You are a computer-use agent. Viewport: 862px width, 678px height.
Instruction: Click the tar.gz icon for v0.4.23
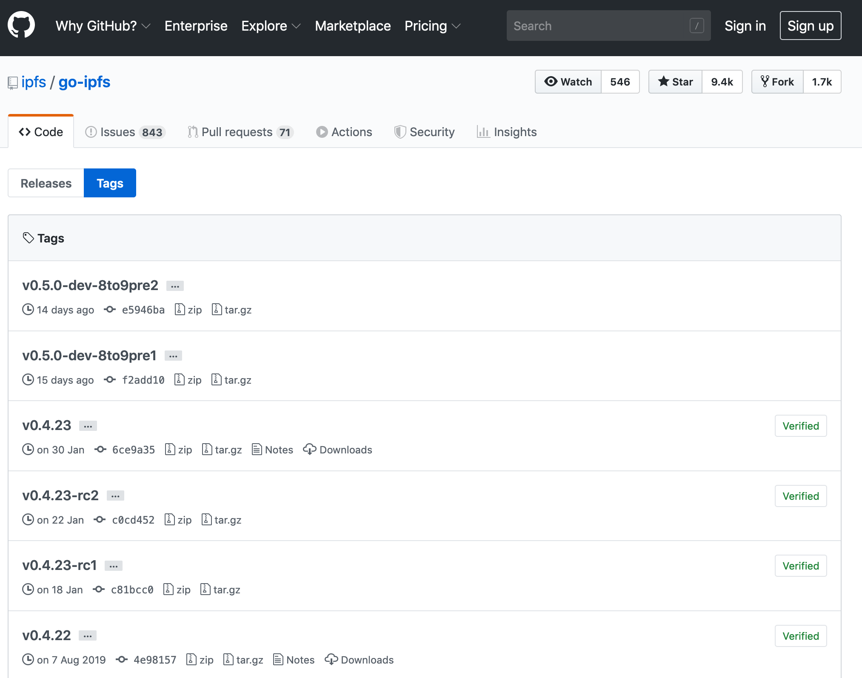tap(207, 449)
